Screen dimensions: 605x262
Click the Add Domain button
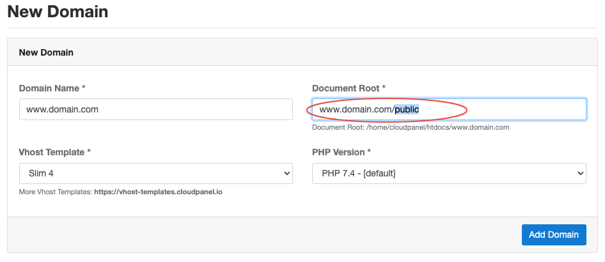pos(554,235)
